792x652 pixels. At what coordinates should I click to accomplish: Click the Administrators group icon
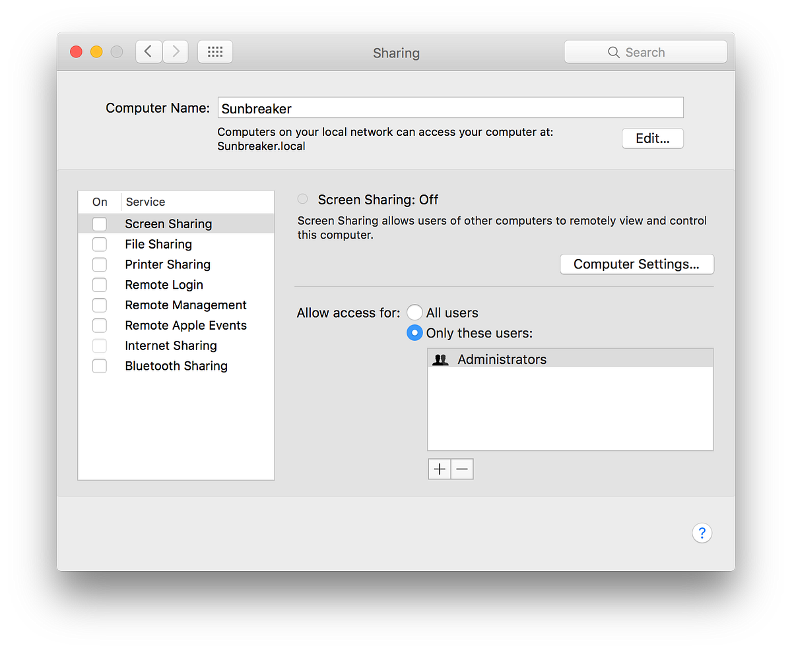coord(440,359)
